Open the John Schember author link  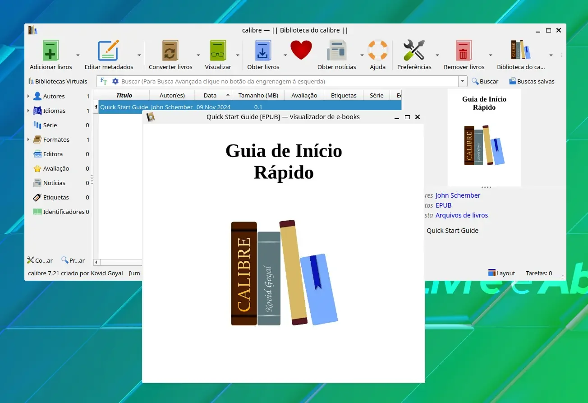[x=458, y=195]
